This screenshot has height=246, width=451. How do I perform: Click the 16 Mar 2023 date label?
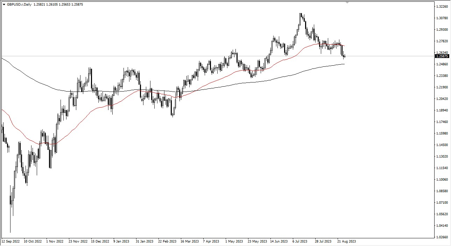tap(189, 241)
